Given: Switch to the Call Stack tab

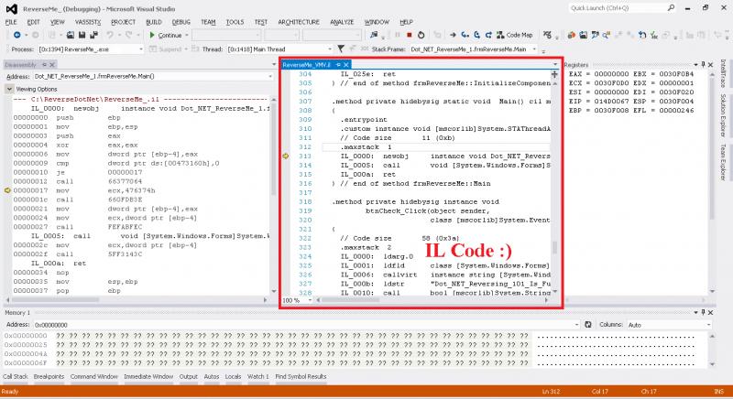Looking at the screenshot, I should [16, 376].
